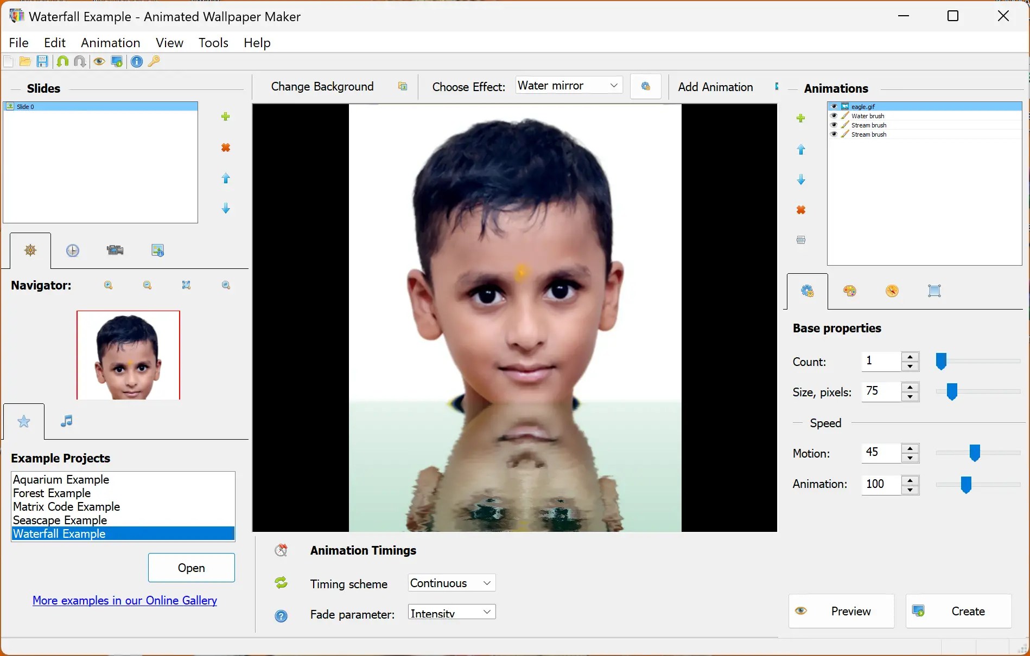The image size is (1030, 656).
Task: Open the File menu
Action: (x=19, y=43)
